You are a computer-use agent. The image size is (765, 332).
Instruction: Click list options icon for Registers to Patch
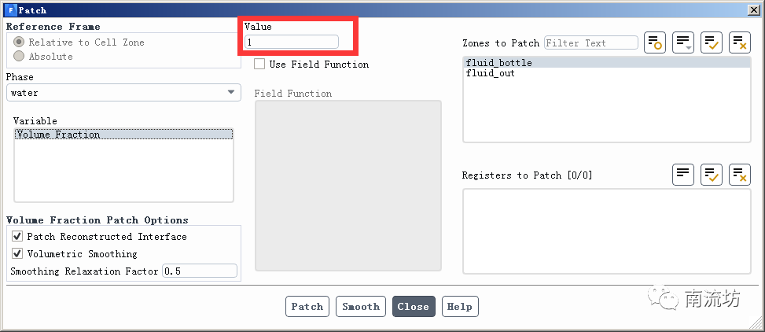683,174
